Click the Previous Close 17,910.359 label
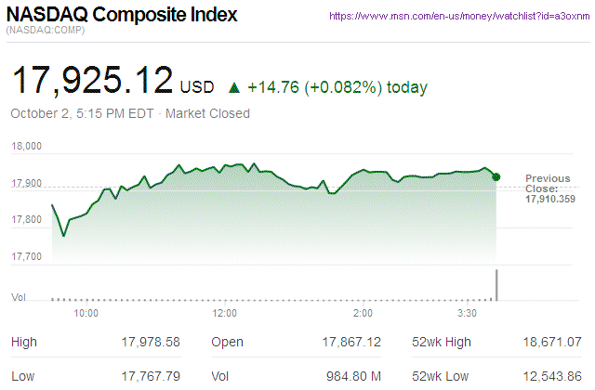595x390 pixels. (549, 188)
